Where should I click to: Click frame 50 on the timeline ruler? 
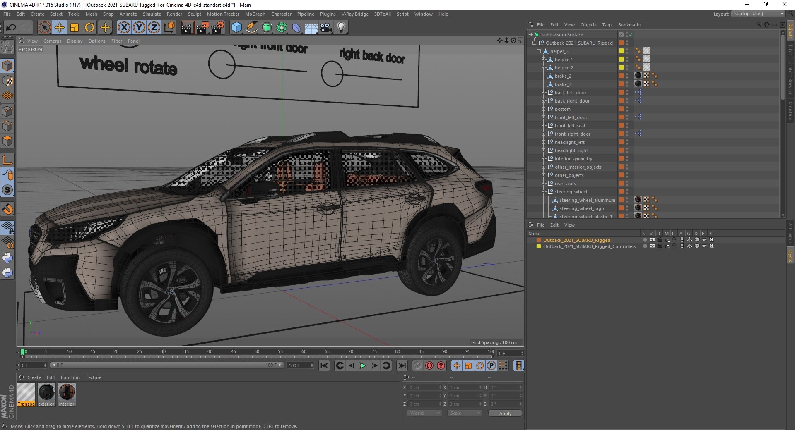257,352
